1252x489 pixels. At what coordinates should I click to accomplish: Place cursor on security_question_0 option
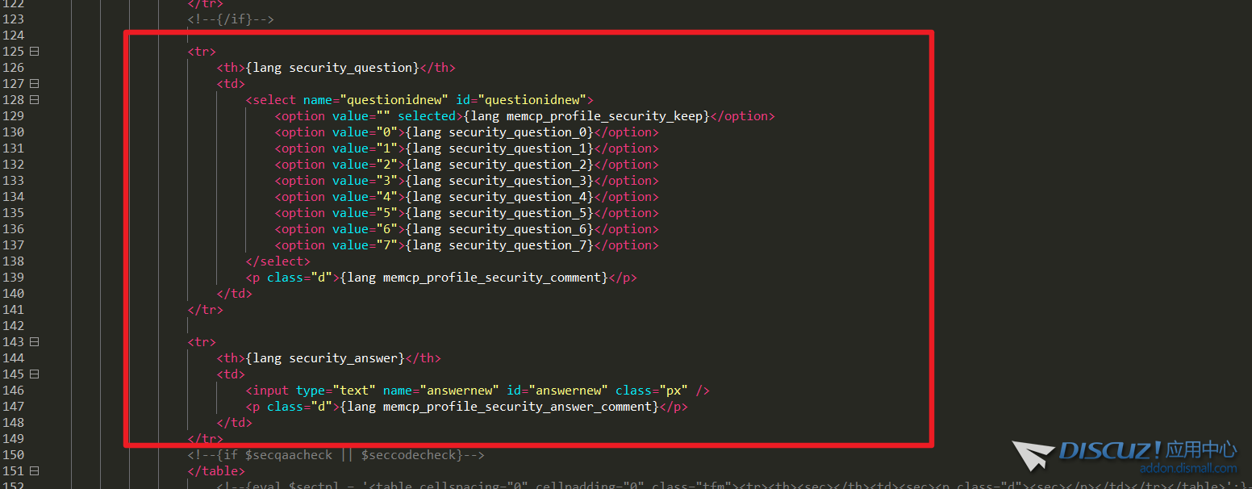pyautogui.click(x=466, y=132)
